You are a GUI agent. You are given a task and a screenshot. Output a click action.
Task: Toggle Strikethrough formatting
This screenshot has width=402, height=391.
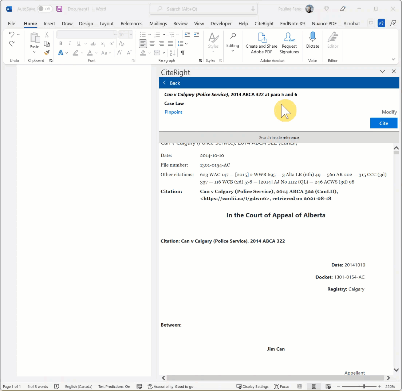tap(93, 44)
